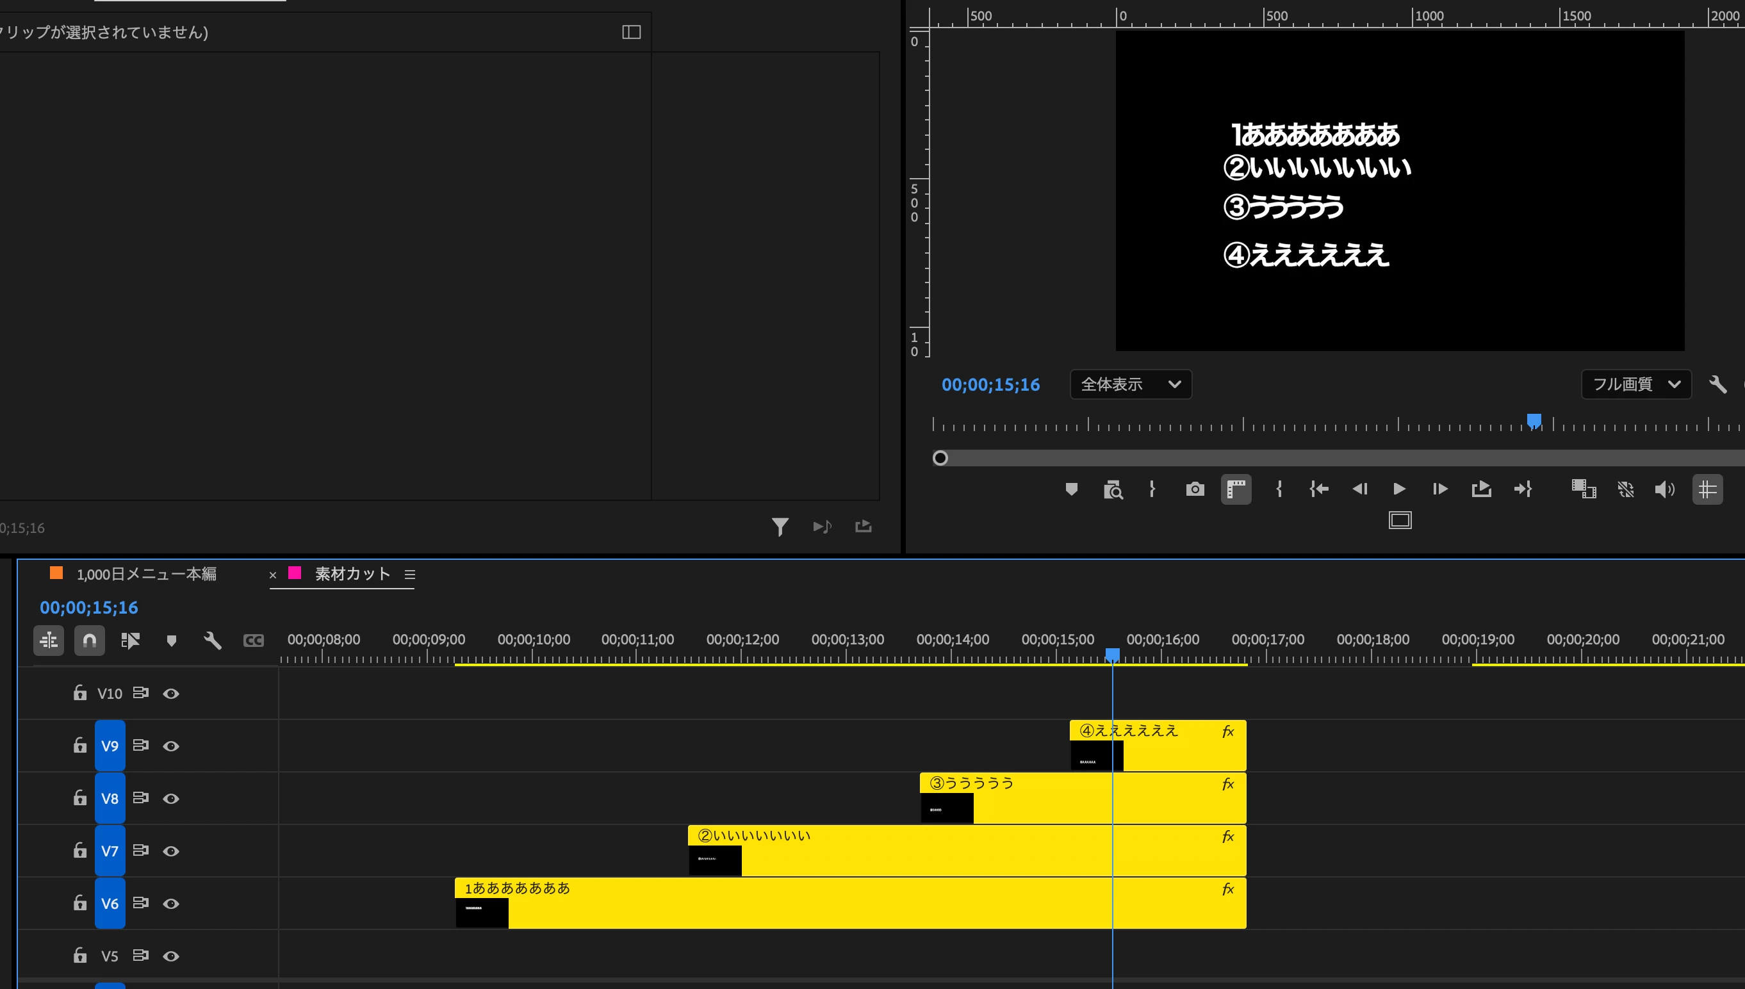The image size is (1745, 989).
Task: Select clip 1あああああああ on V6
Action: coord(851,903)
